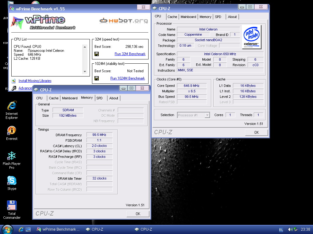Open Internet Explorer quick launch icon
This screenshot has height=234, width=313.
[x=21, y=229]
